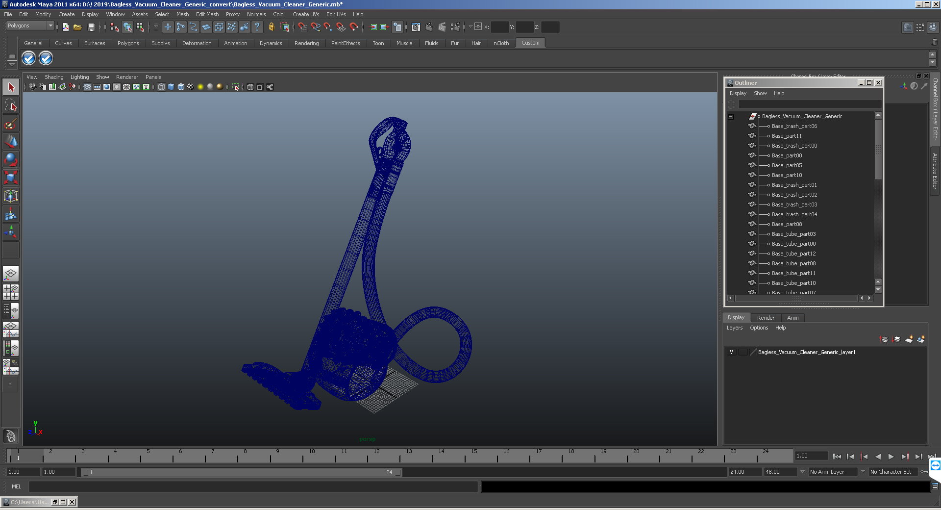This screenshot has height=510, width=941.
Task: Click the Lock selection padlock icon
Action: tap(271, 27)
